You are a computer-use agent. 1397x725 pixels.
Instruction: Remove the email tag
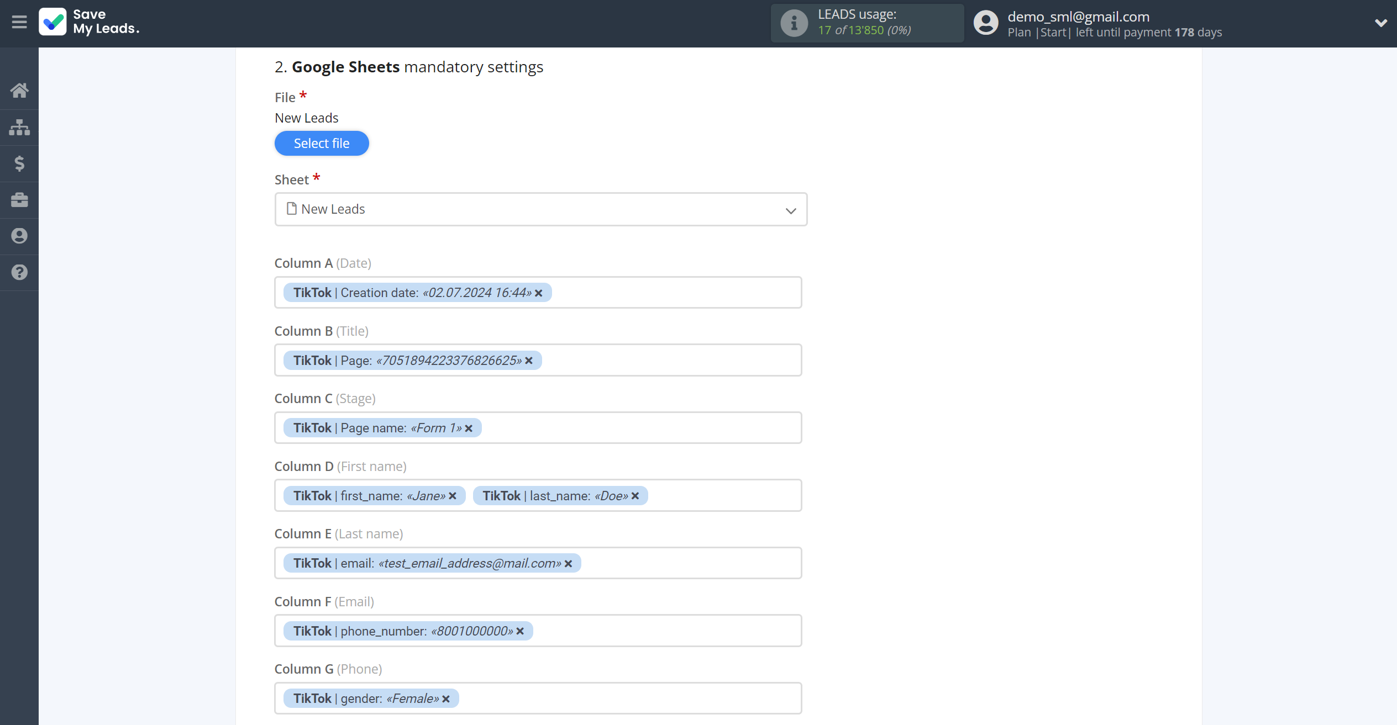pos(568,564)
